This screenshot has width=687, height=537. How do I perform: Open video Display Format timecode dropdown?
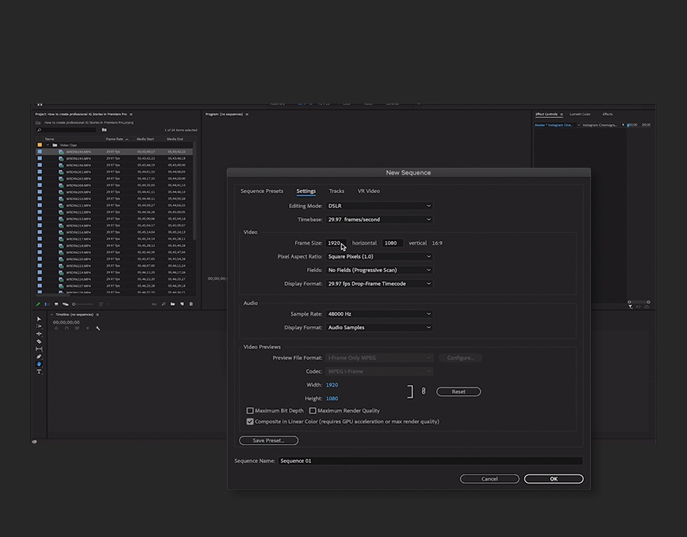[x=379, y=284]
